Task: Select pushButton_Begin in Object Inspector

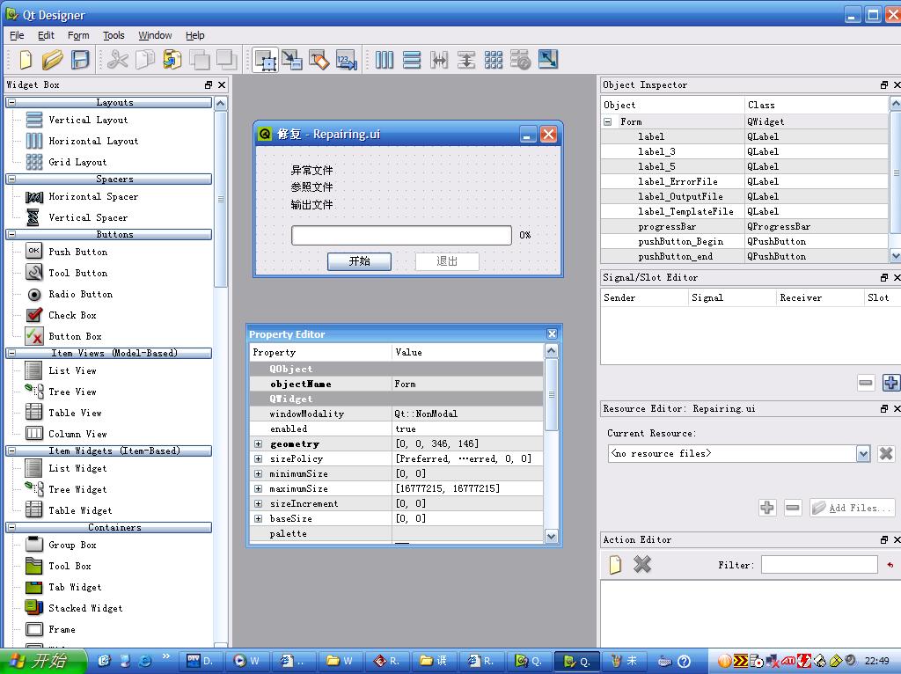Action: (744, 241)
